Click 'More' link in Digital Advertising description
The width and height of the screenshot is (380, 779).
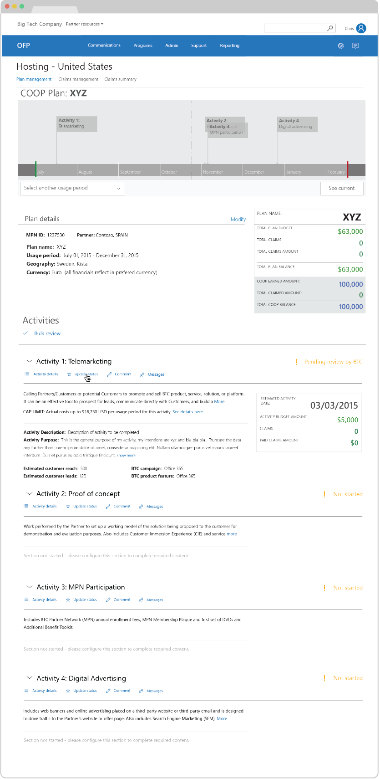coord(222,718)
